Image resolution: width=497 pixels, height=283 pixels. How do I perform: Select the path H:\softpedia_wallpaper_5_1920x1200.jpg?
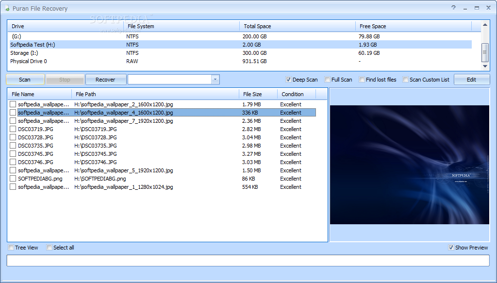124,170
